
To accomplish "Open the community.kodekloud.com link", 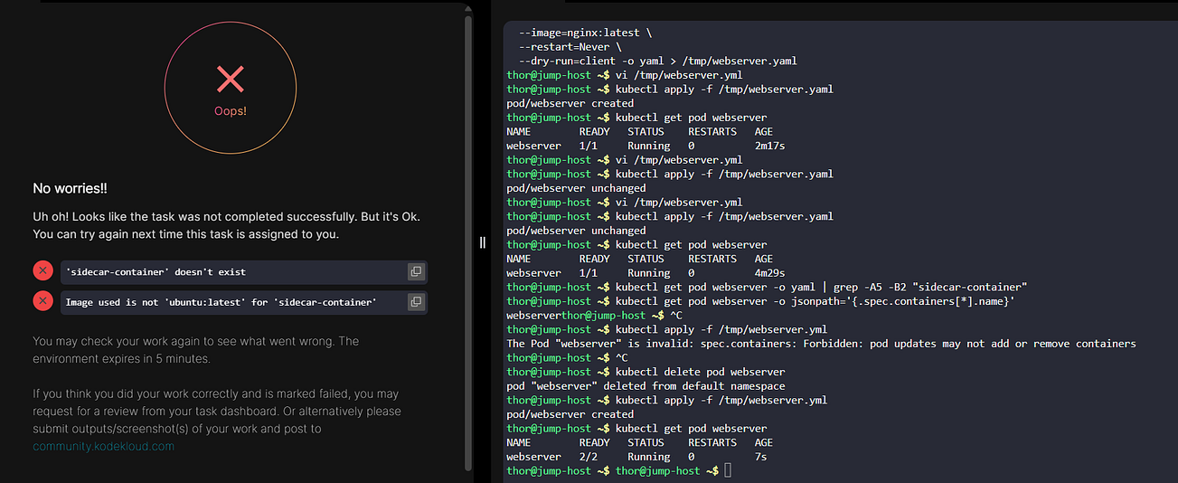I will [103, 446].
